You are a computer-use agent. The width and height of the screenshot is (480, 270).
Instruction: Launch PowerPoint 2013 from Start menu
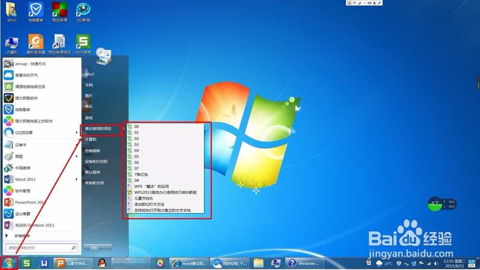(x=41, y=202)
